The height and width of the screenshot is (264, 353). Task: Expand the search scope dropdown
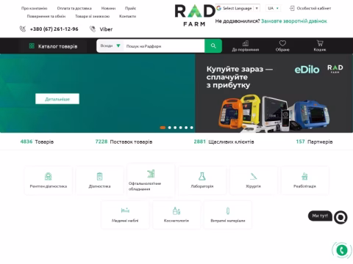pos(110,45)
